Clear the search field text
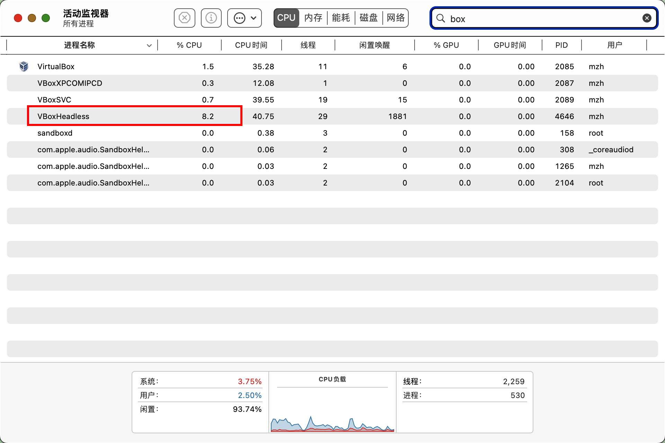The width and height of the screenshot is (665, 443). tap(647, 18)
